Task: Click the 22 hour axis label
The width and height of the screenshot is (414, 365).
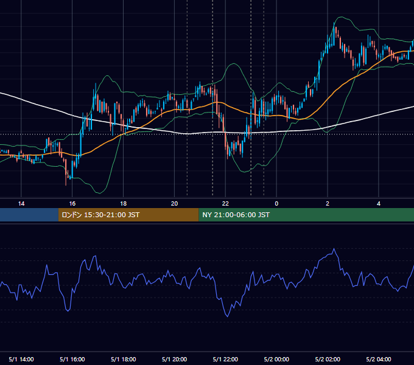Action: [x=225, y=204]
